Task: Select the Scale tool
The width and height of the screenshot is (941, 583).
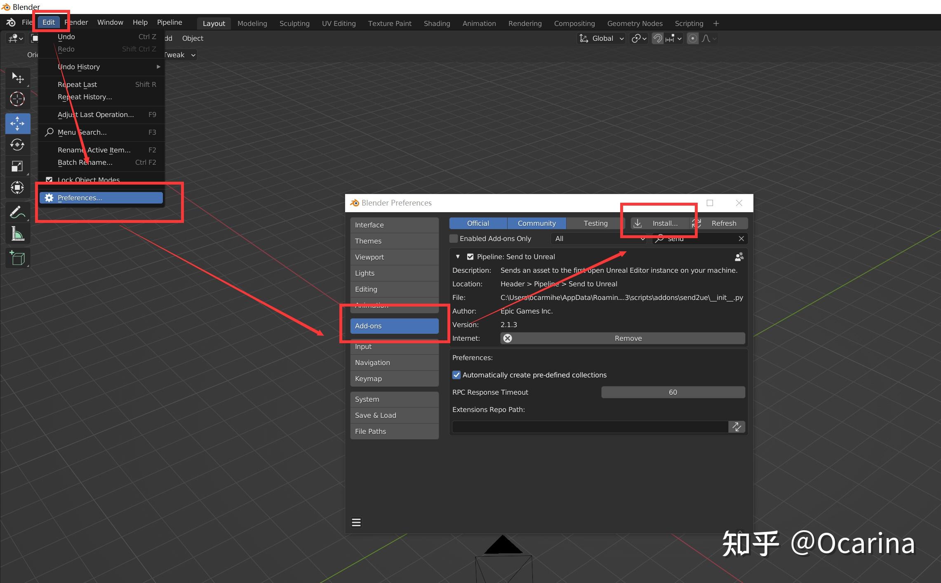Action: click(18, 166)
